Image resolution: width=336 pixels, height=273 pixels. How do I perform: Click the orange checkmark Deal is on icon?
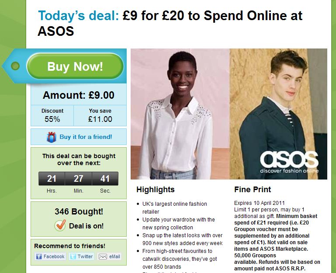(x=60, y=225)
